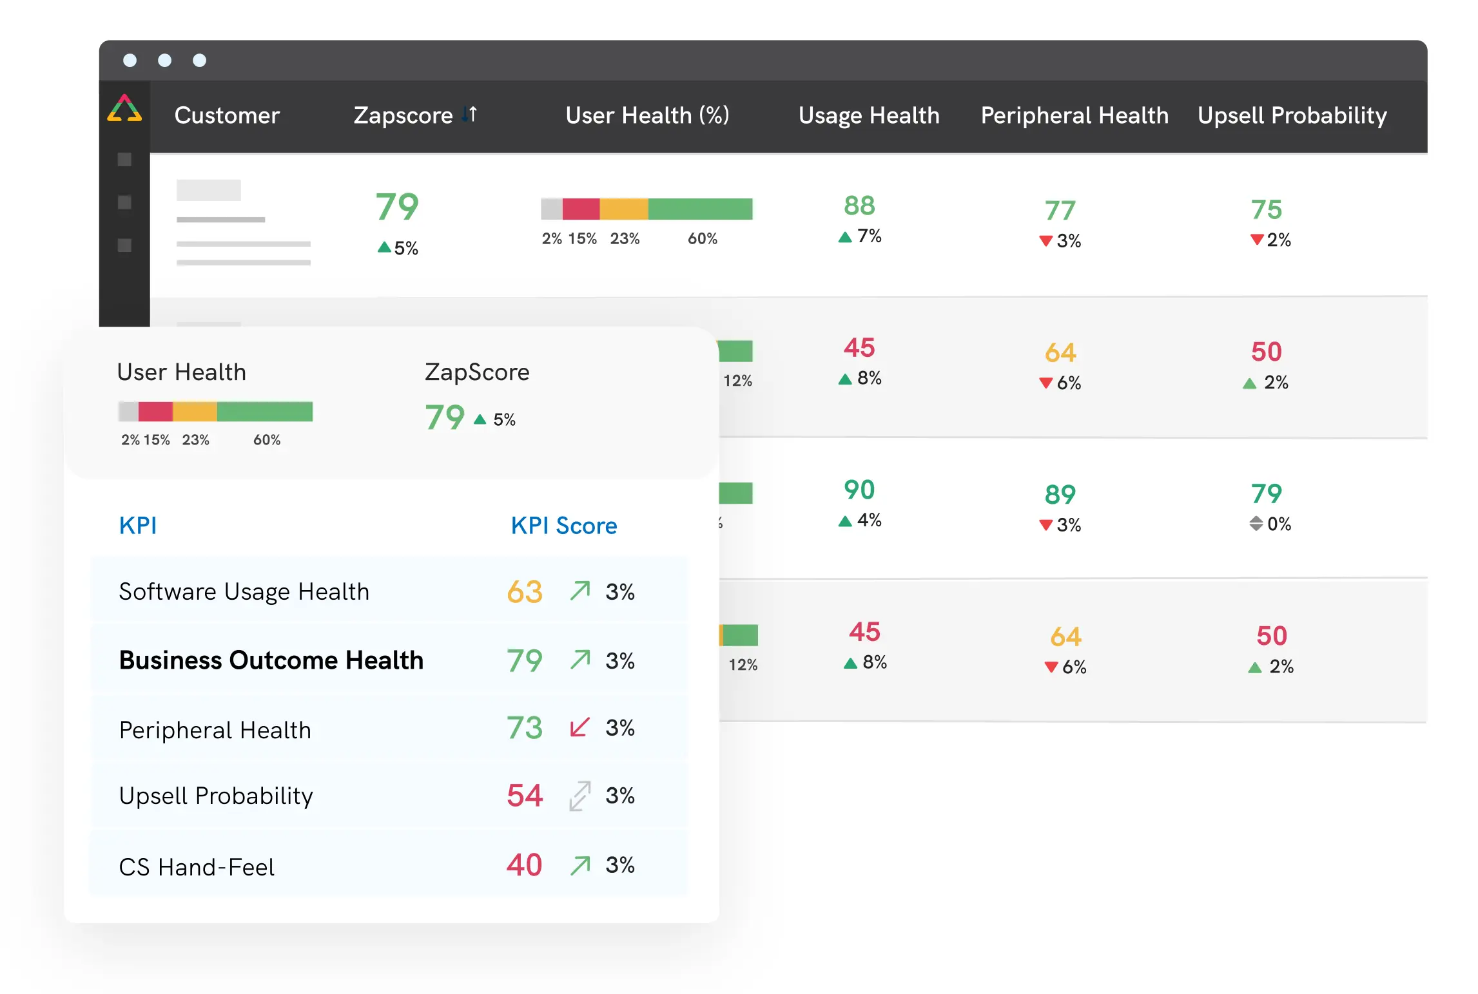Click the Upsell Probability column header

click(x=1292, y=115)
